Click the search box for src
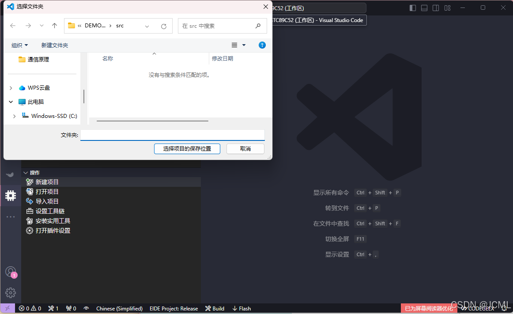 (222, 26)
